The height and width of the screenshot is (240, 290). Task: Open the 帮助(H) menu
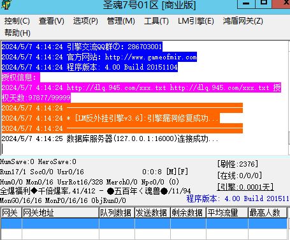coord(17,33)
